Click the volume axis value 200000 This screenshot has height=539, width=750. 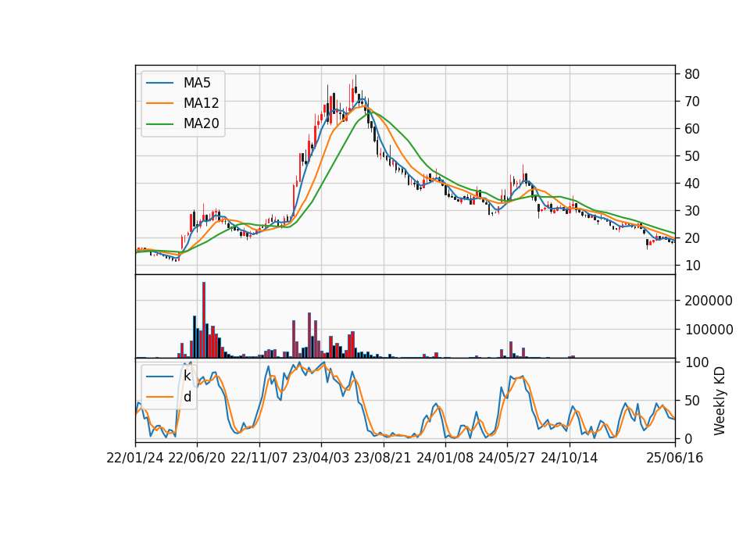(709, 301)
